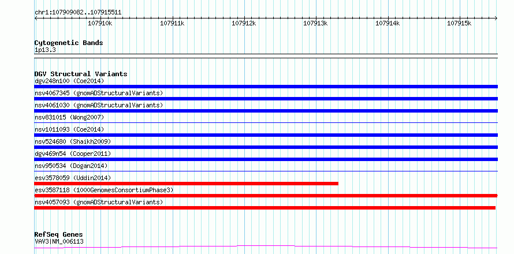514x254 pixels.
Task: Click the 107915k ruler position
Action: (x=459, y=23)
